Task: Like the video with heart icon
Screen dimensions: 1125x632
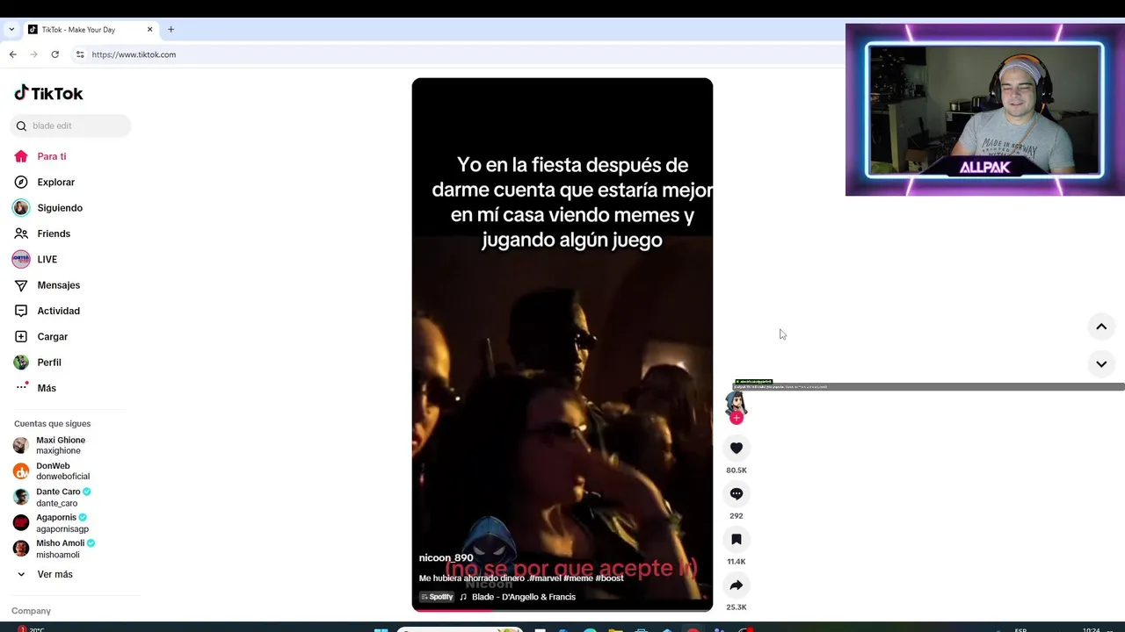Action: pos(737,448)
